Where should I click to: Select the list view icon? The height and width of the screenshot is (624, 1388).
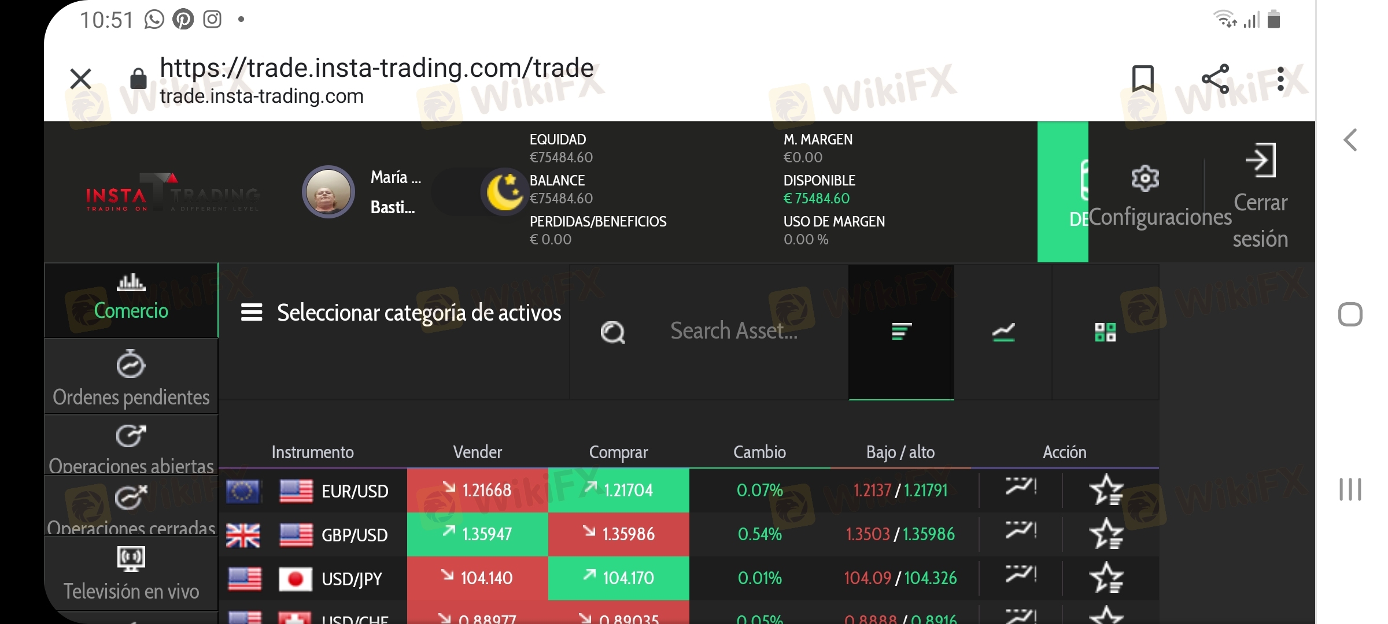coord(901,332)
